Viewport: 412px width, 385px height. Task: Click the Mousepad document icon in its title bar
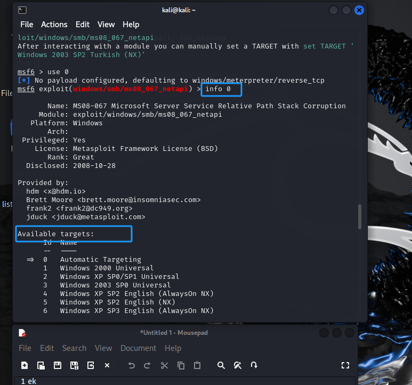22,333
